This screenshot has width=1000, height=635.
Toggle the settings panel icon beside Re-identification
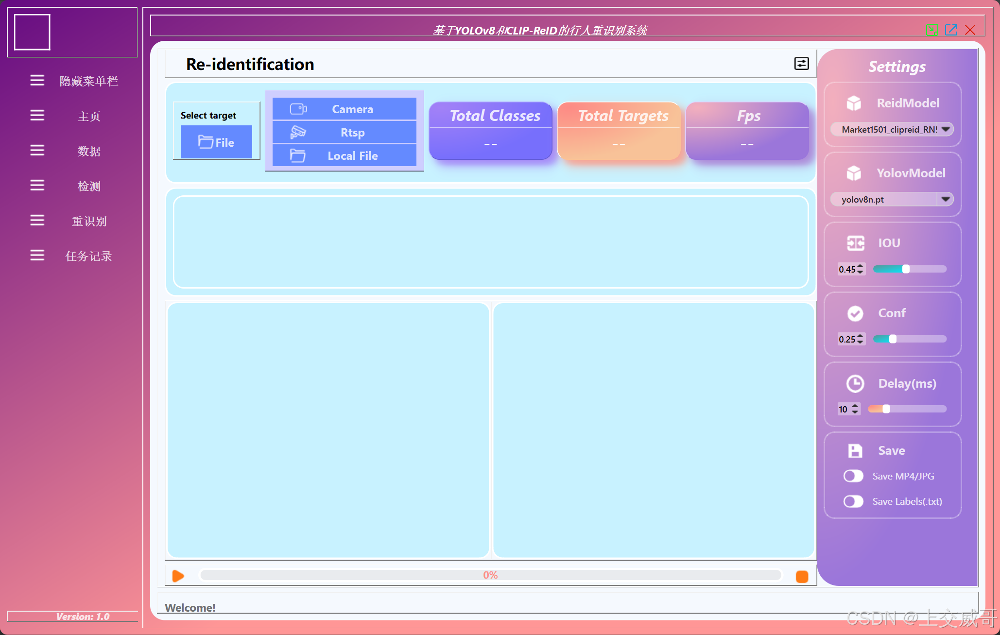801,64
